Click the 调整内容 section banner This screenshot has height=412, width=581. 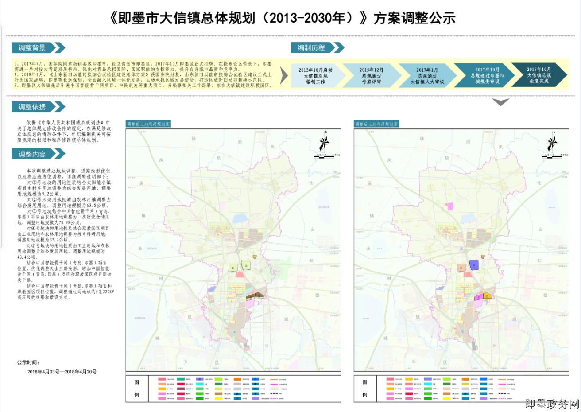pos(38,154)
